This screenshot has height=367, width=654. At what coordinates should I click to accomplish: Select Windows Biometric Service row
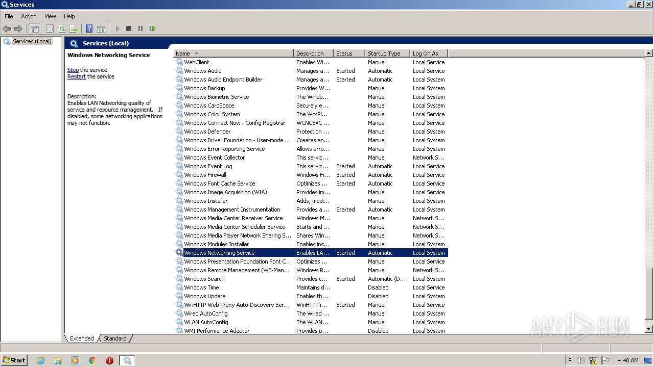(x=311, y=97)
